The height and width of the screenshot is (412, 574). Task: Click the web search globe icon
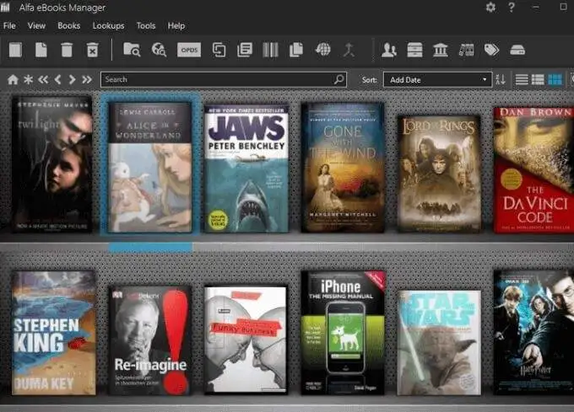pyautogui.click(x=159, y=50)
